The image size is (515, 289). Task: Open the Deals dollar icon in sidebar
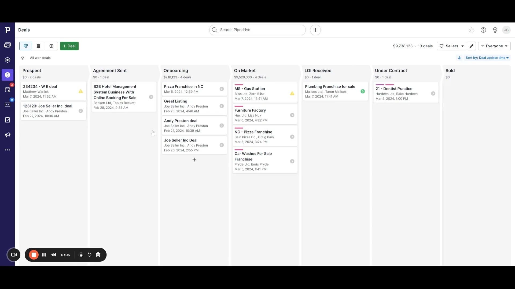pos(8,75)
